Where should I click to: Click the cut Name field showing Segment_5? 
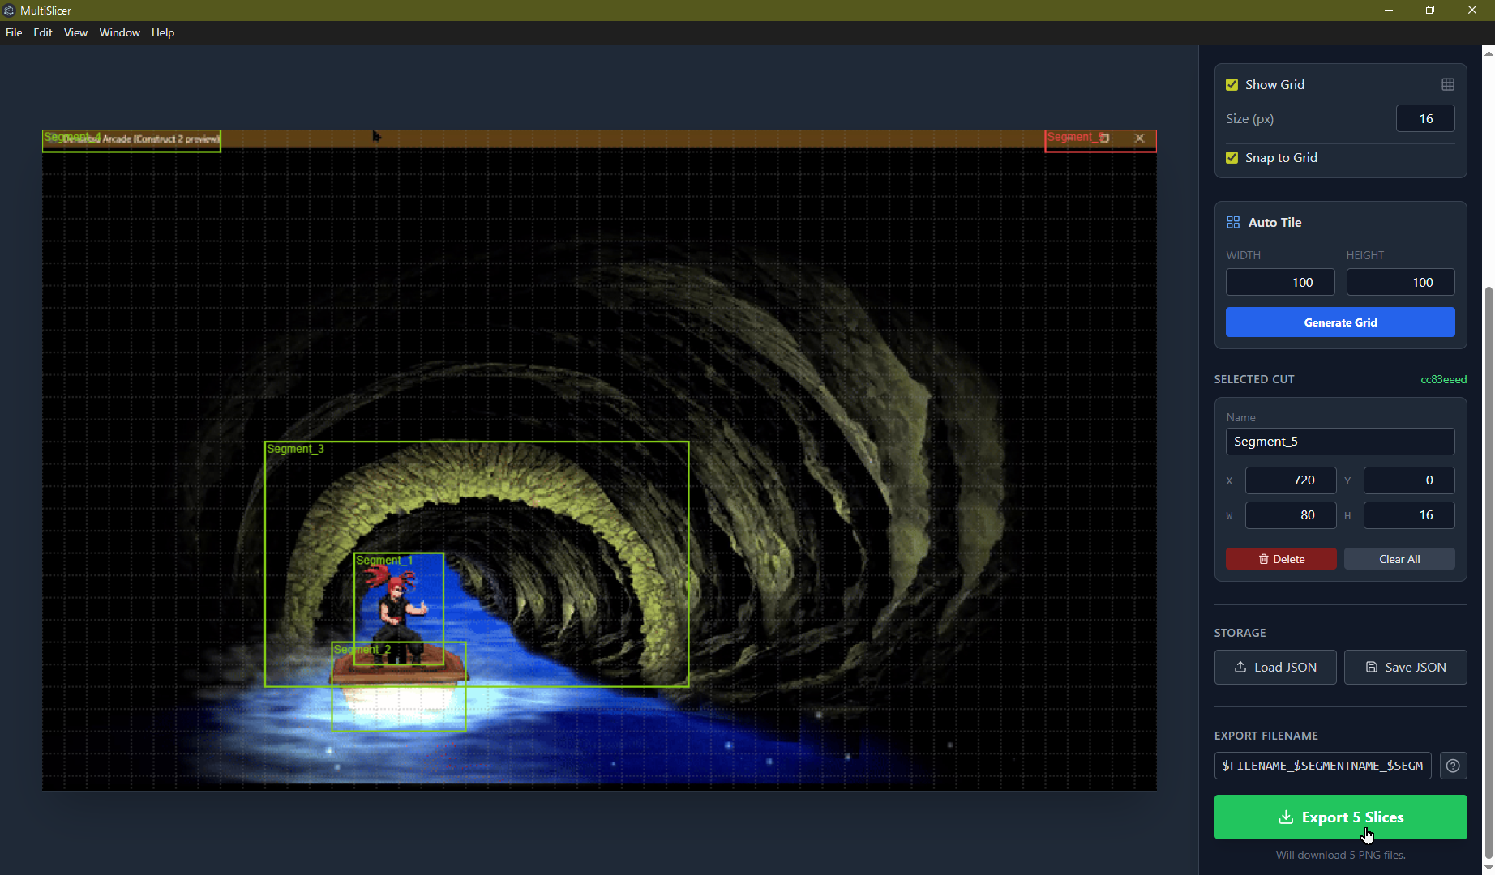1340,442
